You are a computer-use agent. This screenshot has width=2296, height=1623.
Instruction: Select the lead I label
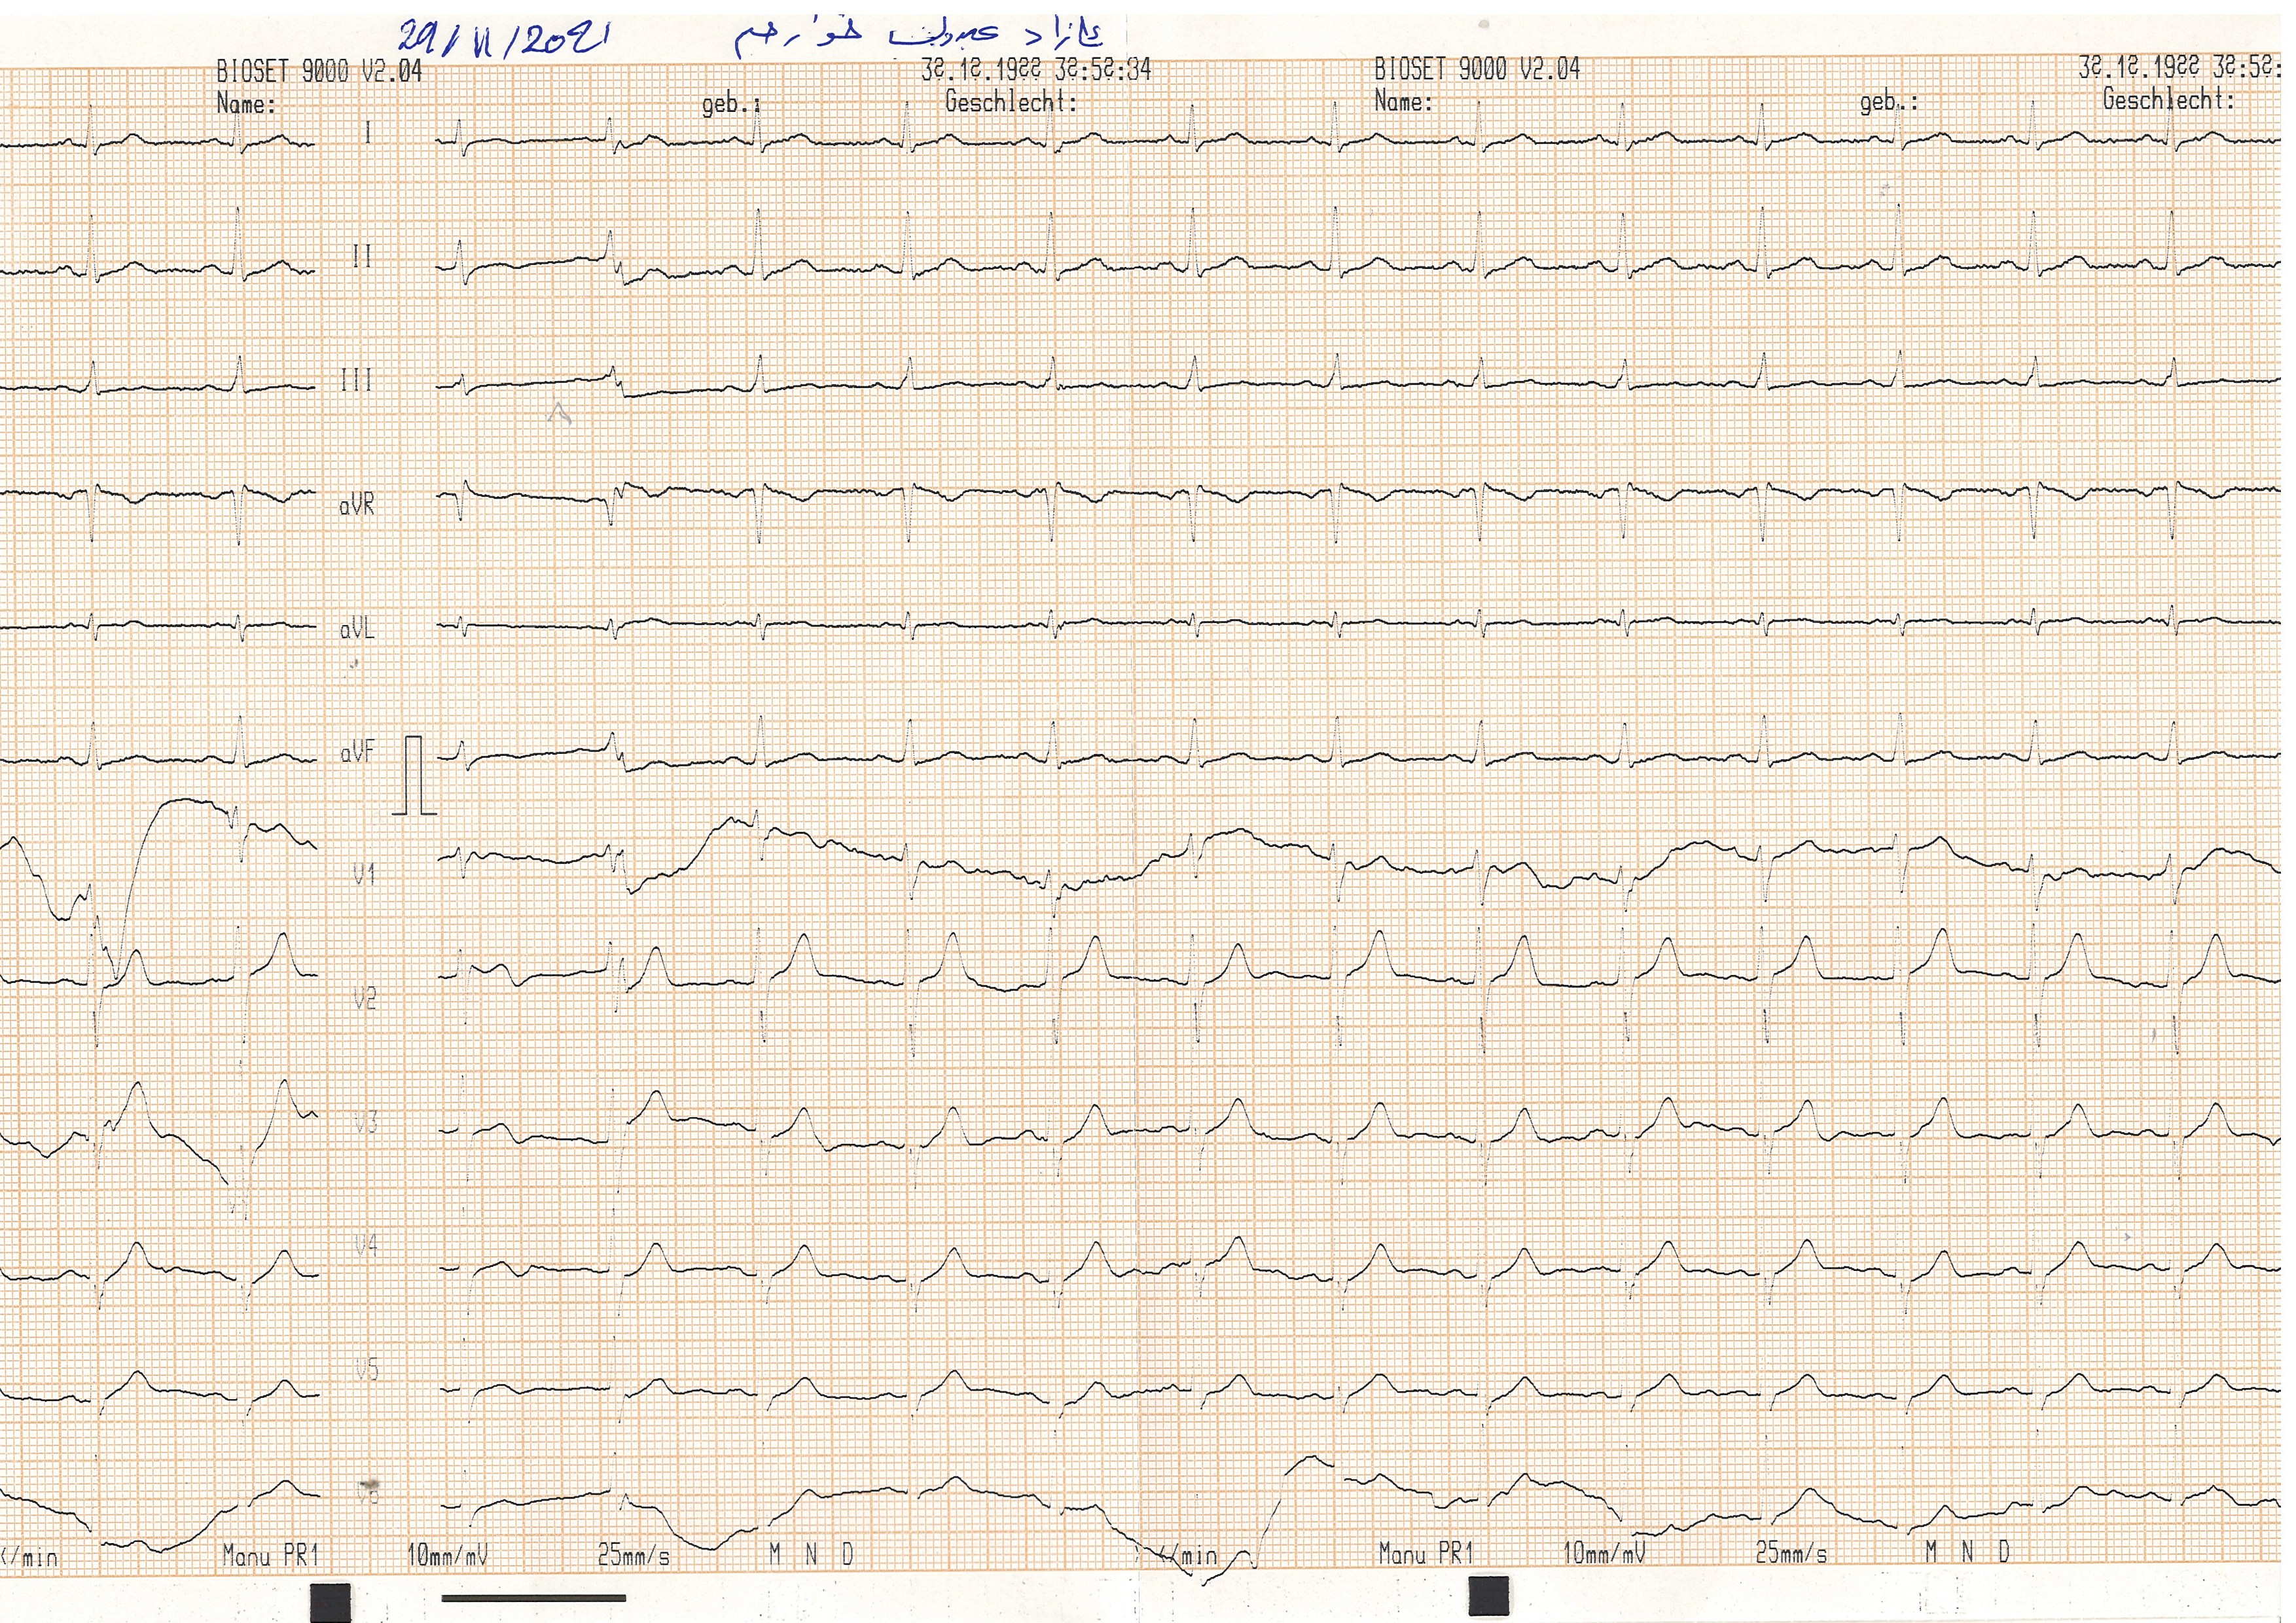pyautogui.click(x=367, y=133)
